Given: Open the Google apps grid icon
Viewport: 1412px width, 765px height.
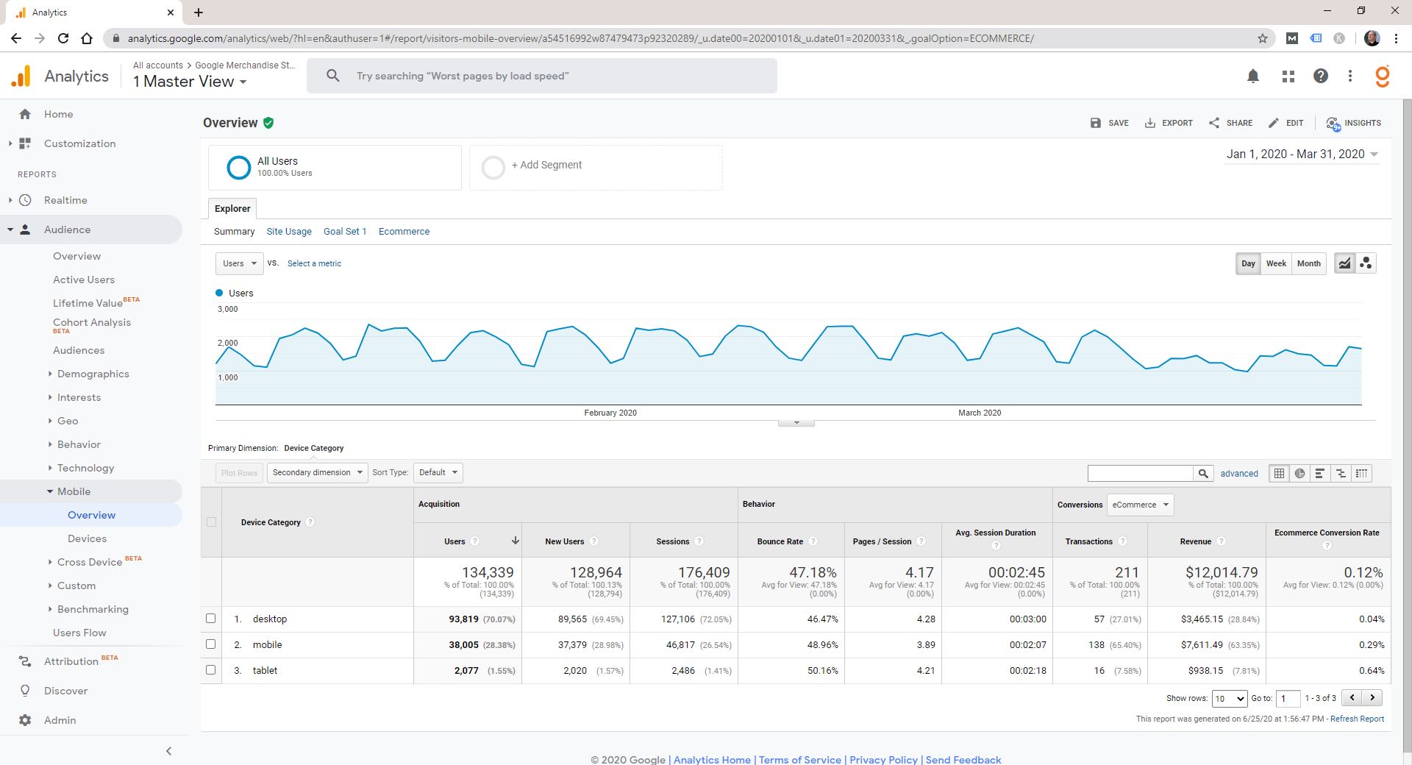Looking at the screenshot, I should pyautogui.click(x=1288, y=76).
